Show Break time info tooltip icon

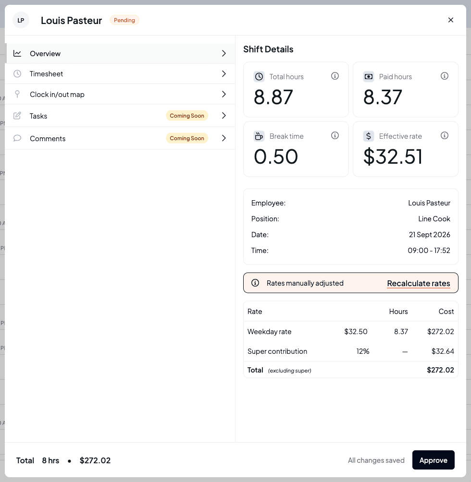coord(335,135)
